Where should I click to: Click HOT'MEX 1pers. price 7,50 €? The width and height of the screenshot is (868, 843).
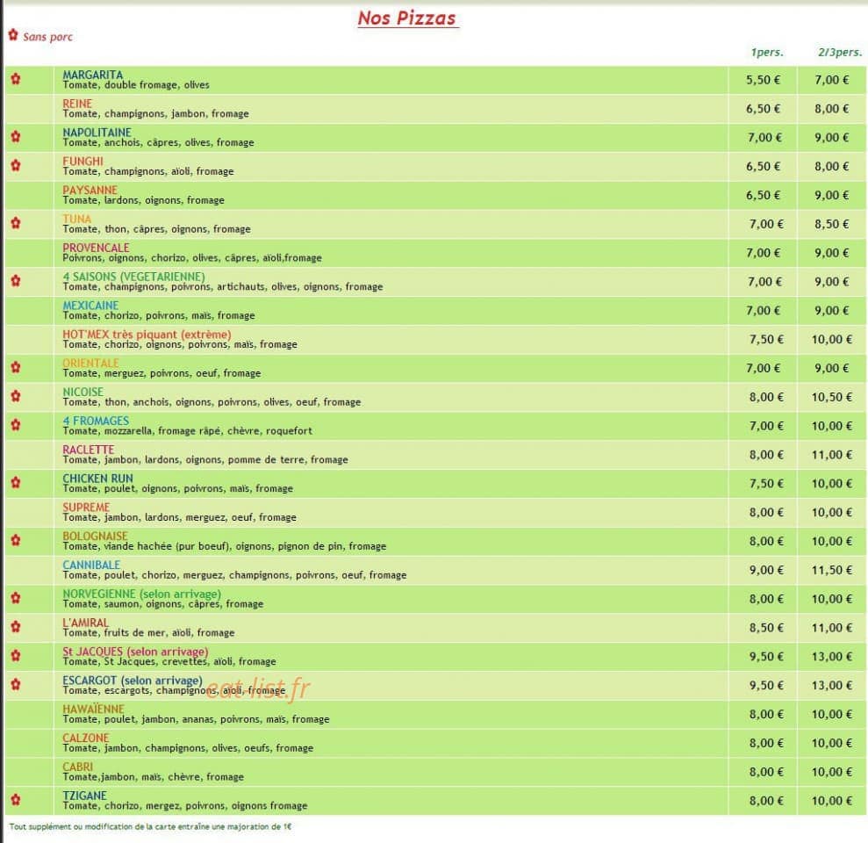(x=766, y=339)
